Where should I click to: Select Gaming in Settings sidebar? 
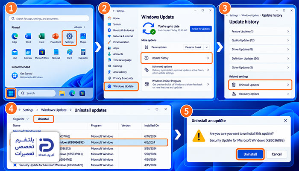point(115,66)
